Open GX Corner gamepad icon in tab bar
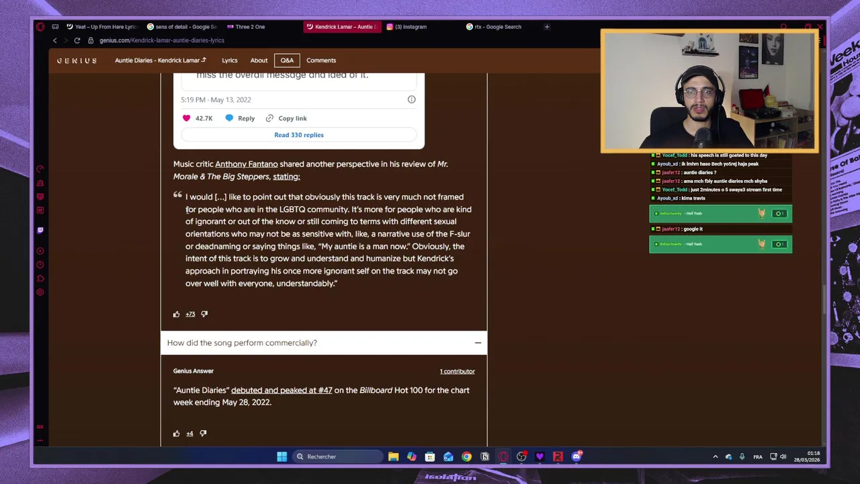Screen dimensions: 860x484 pos(55,27)
